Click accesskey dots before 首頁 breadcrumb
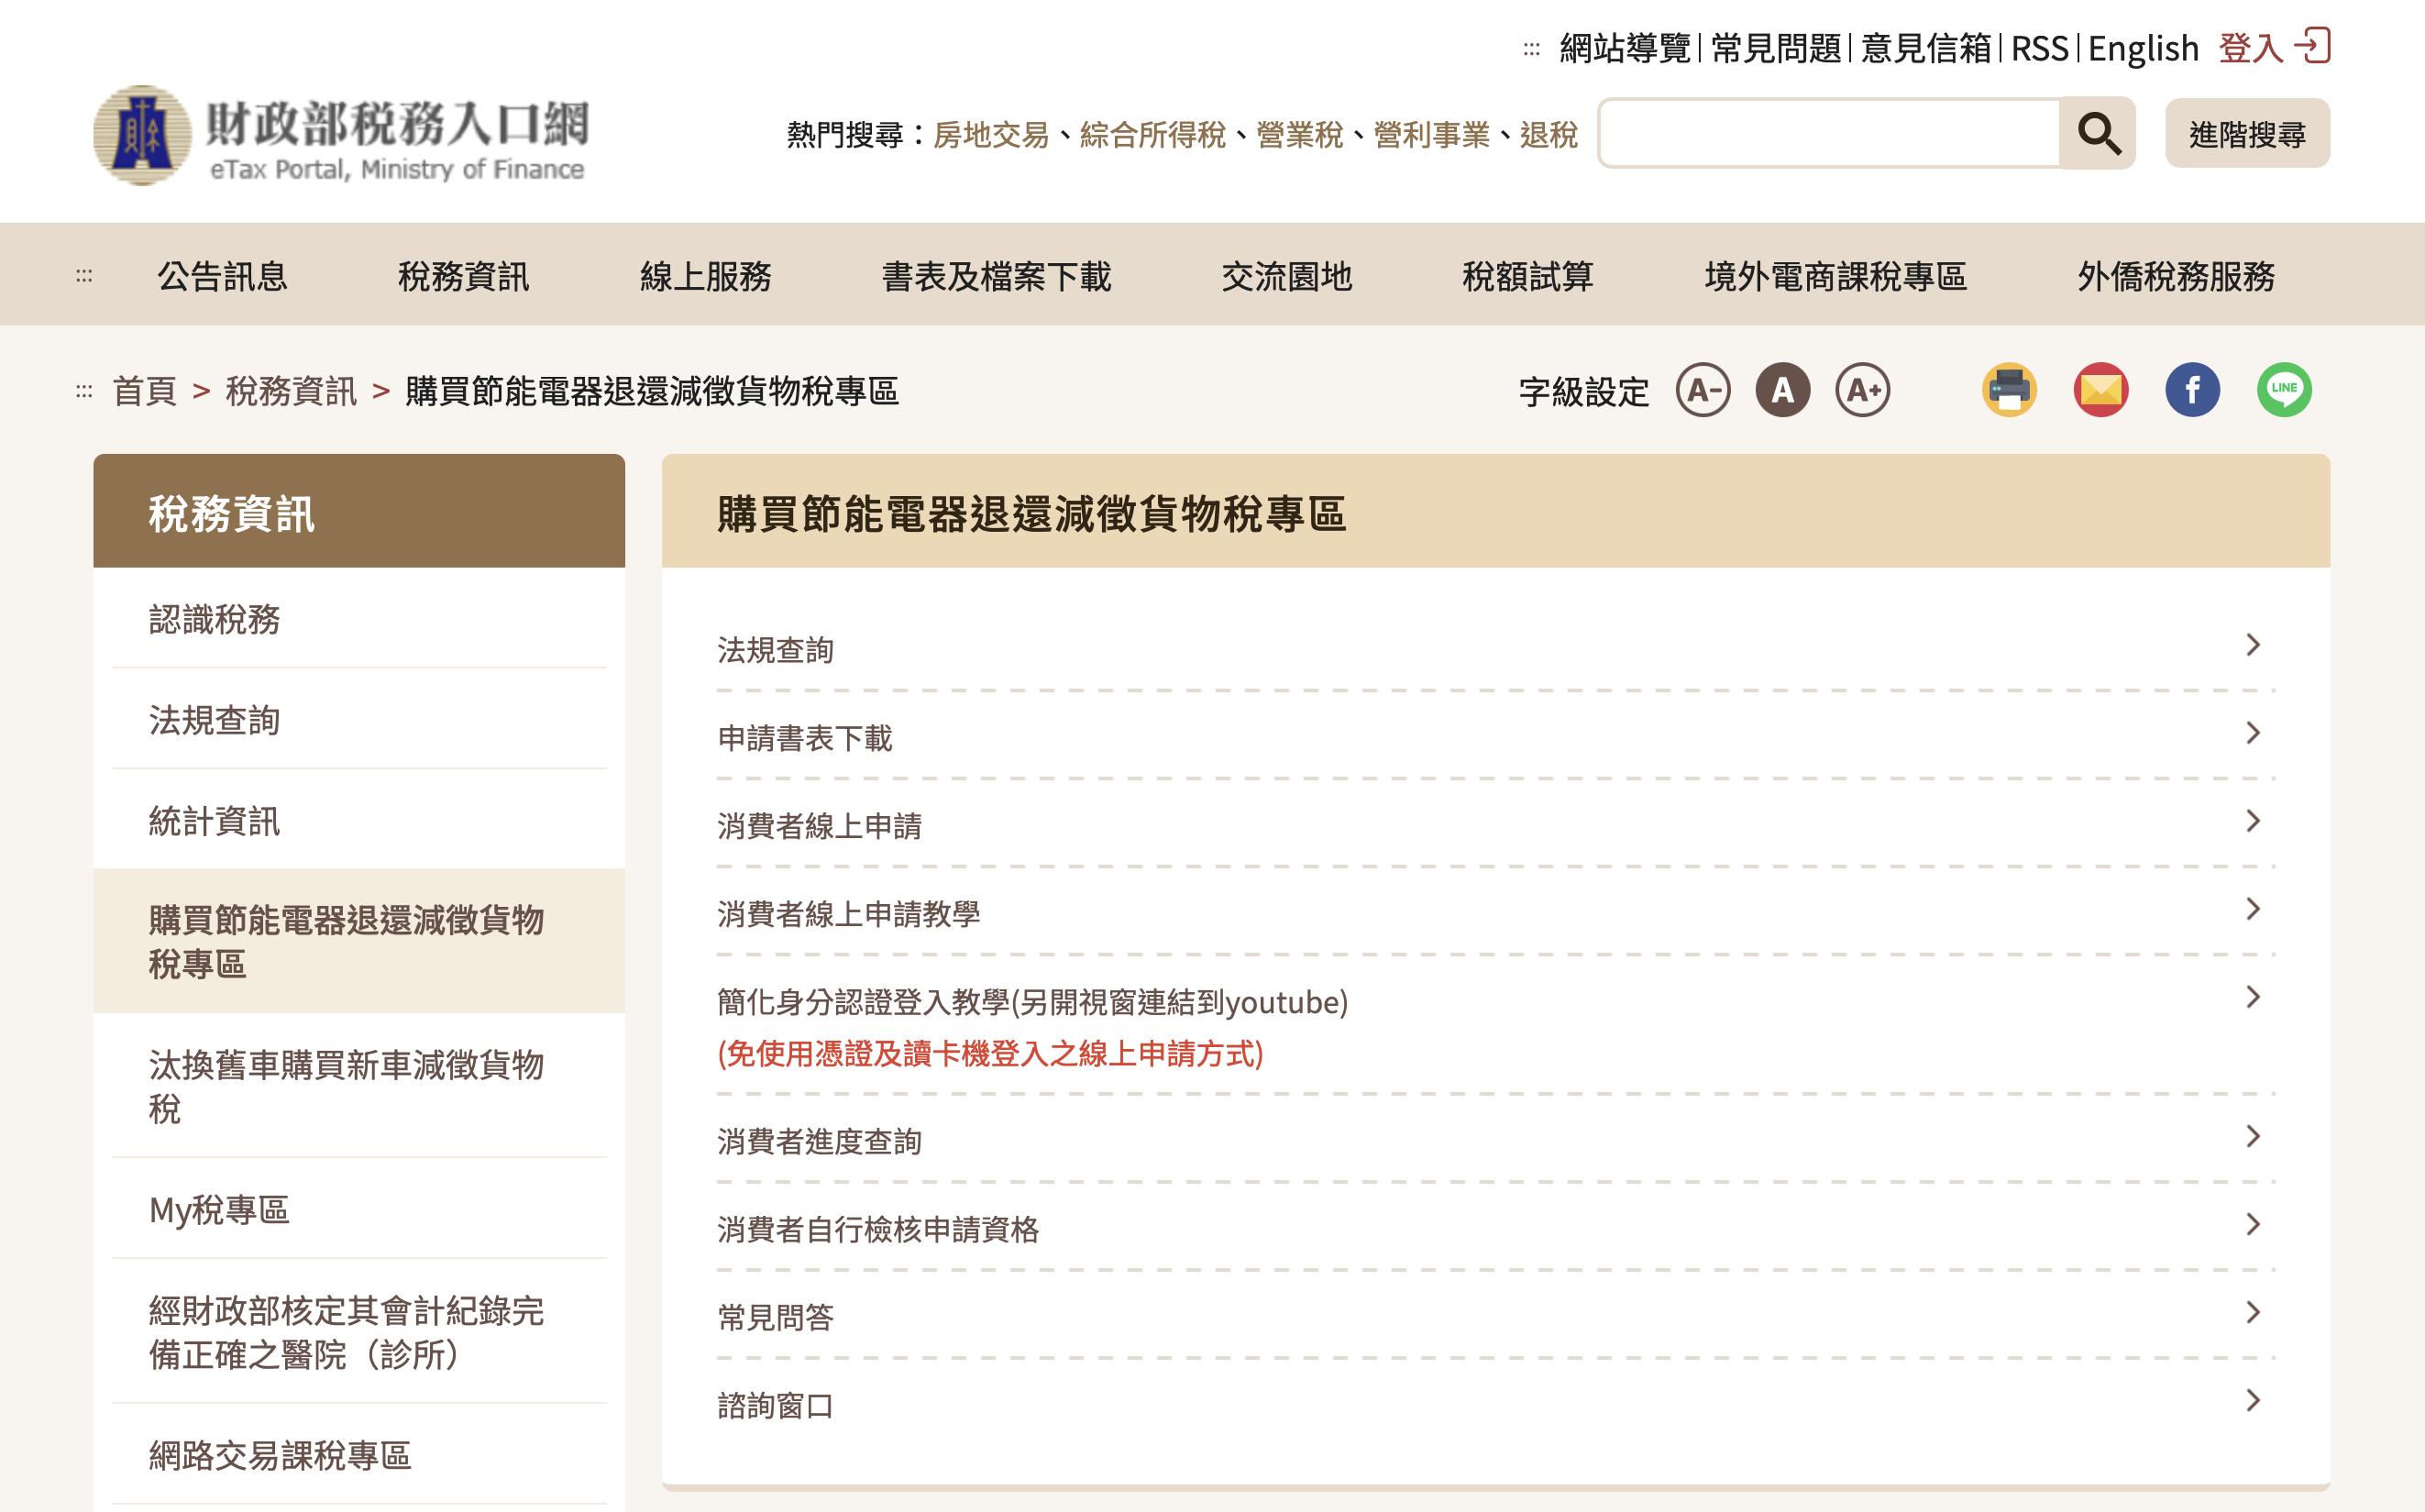Viewport: 2425px width, 1512px height. point(84,391)
